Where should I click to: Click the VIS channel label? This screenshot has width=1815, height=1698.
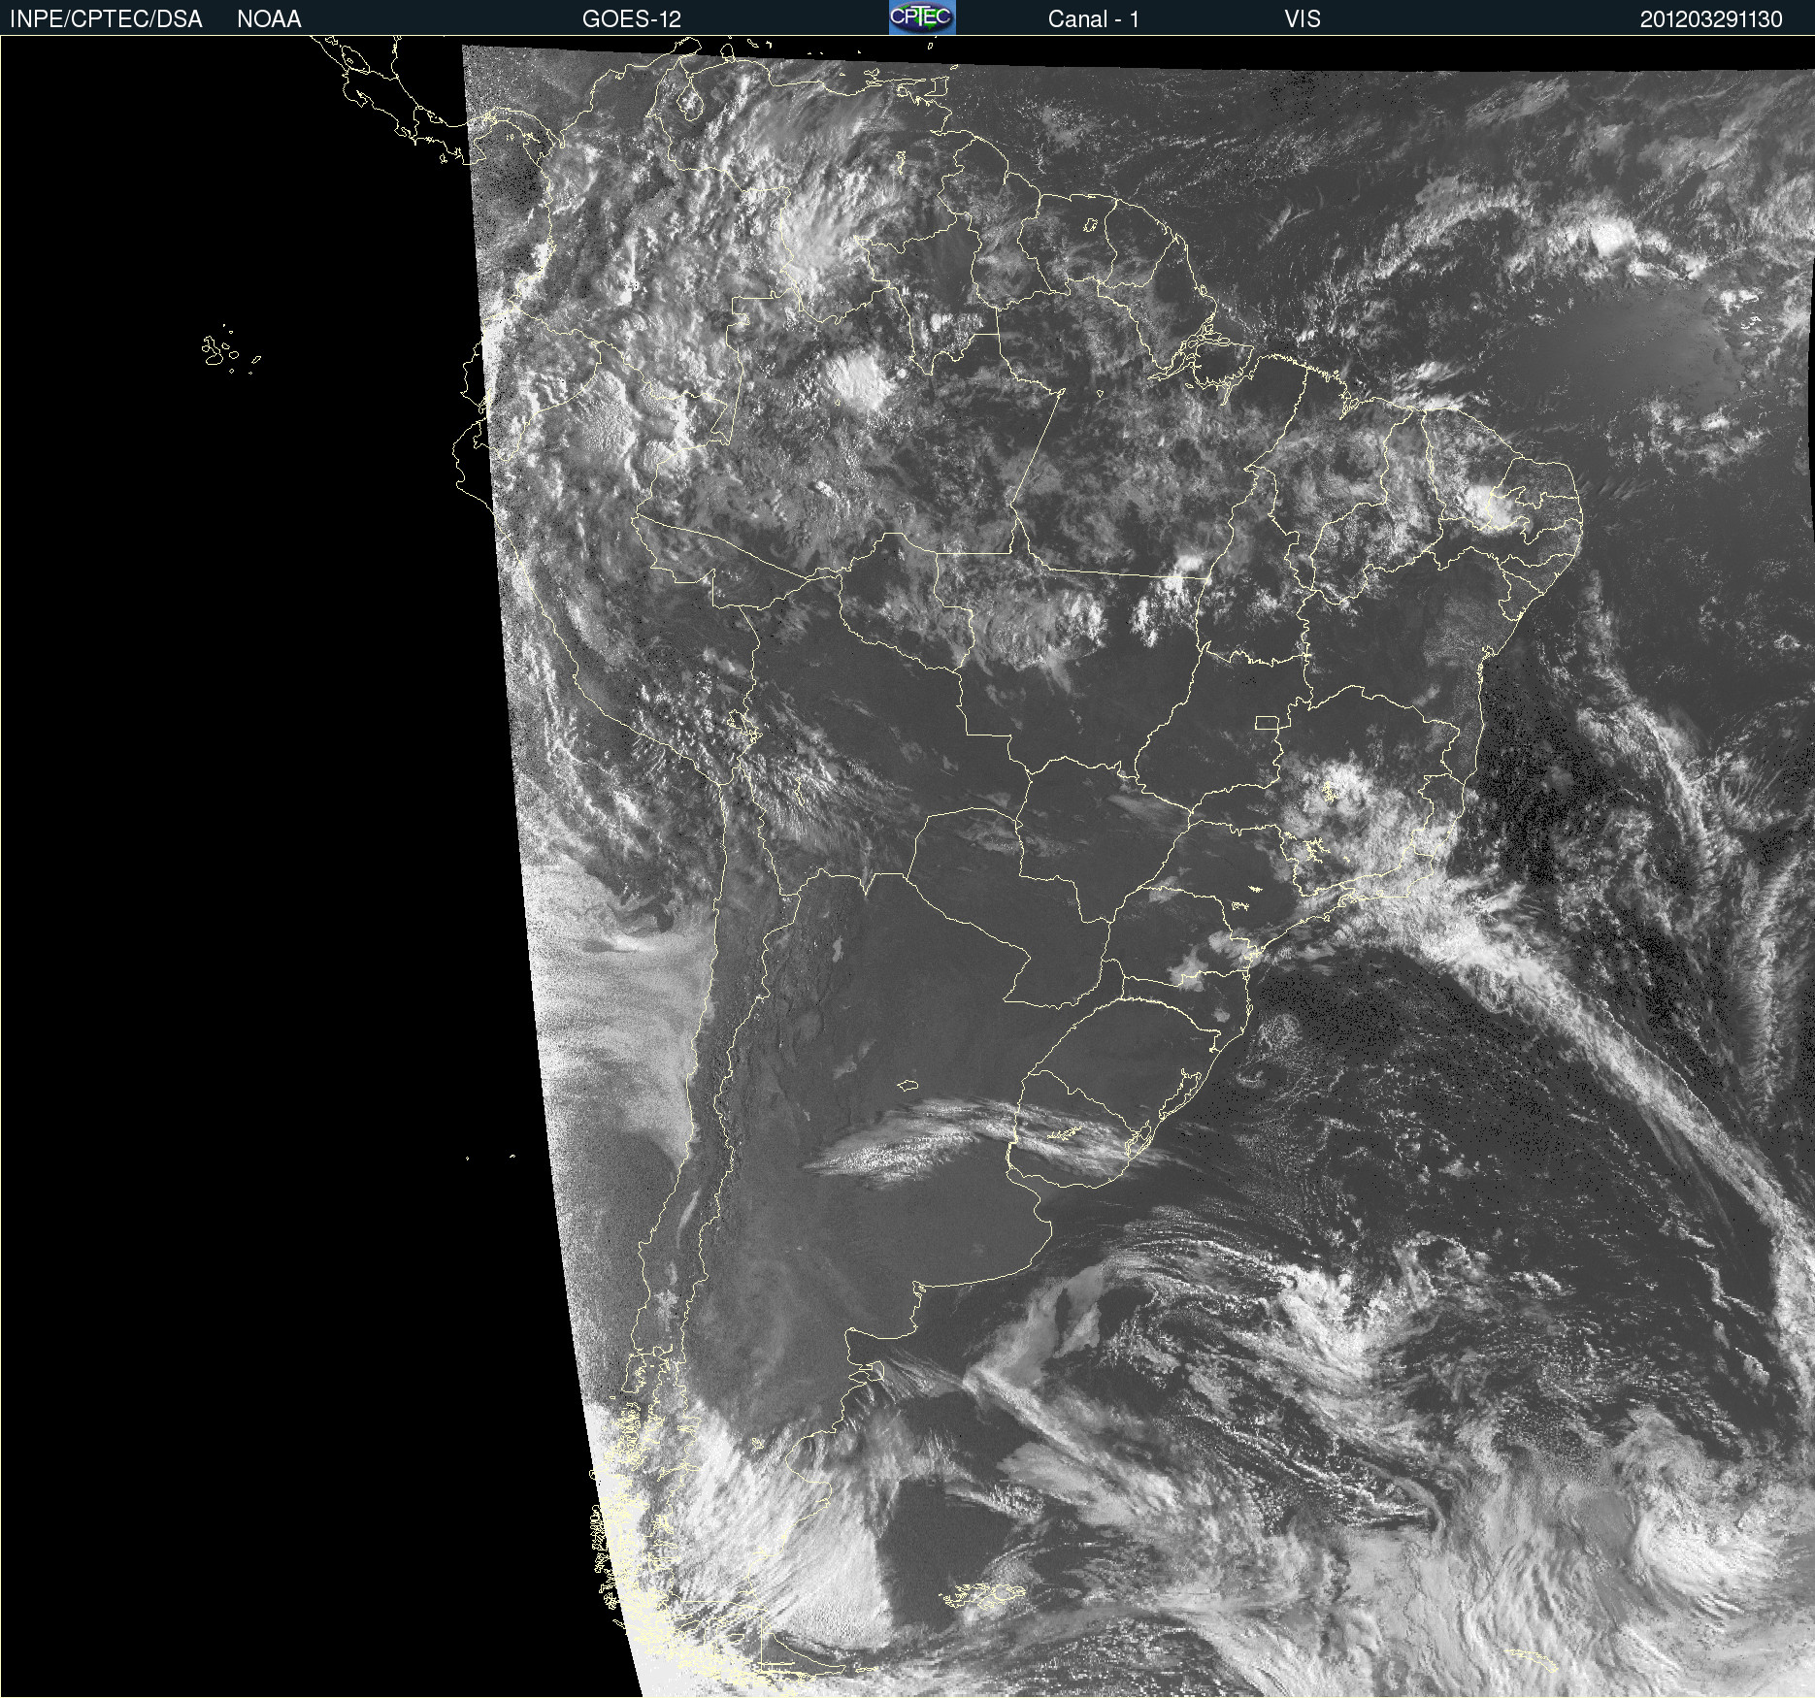(1303, 19)
